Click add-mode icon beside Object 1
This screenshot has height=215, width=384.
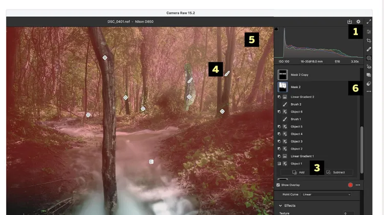tap(279, 164)
